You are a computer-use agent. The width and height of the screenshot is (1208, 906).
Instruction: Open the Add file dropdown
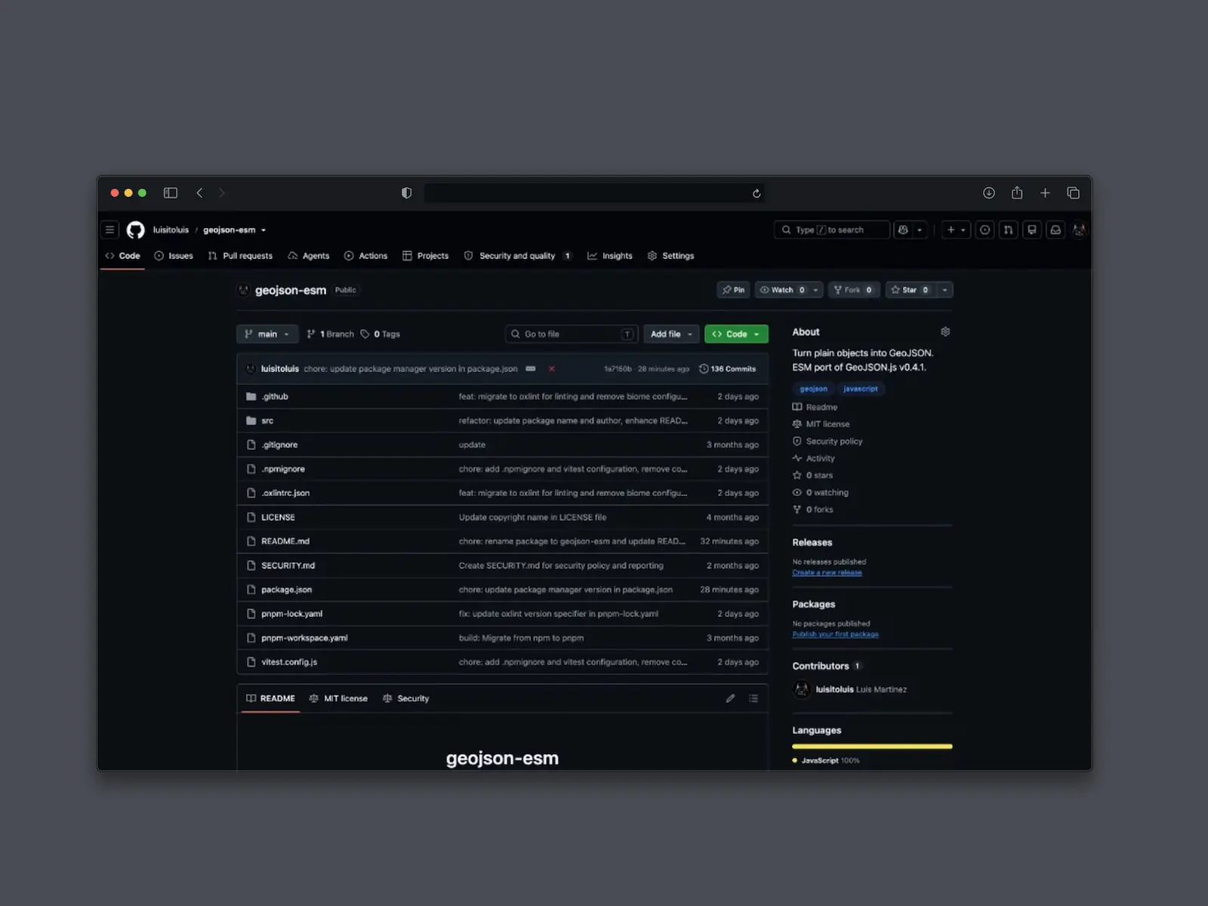pyautogui.click(x=671, y=334)
